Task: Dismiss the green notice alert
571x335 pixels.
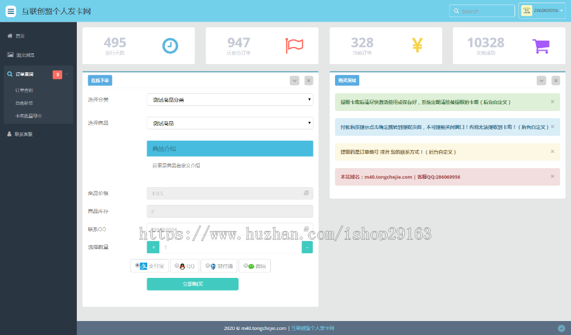Action: point(553,102)
